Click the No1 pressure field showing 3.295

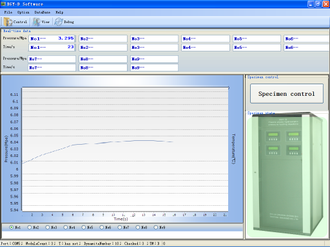click(52, 39)
